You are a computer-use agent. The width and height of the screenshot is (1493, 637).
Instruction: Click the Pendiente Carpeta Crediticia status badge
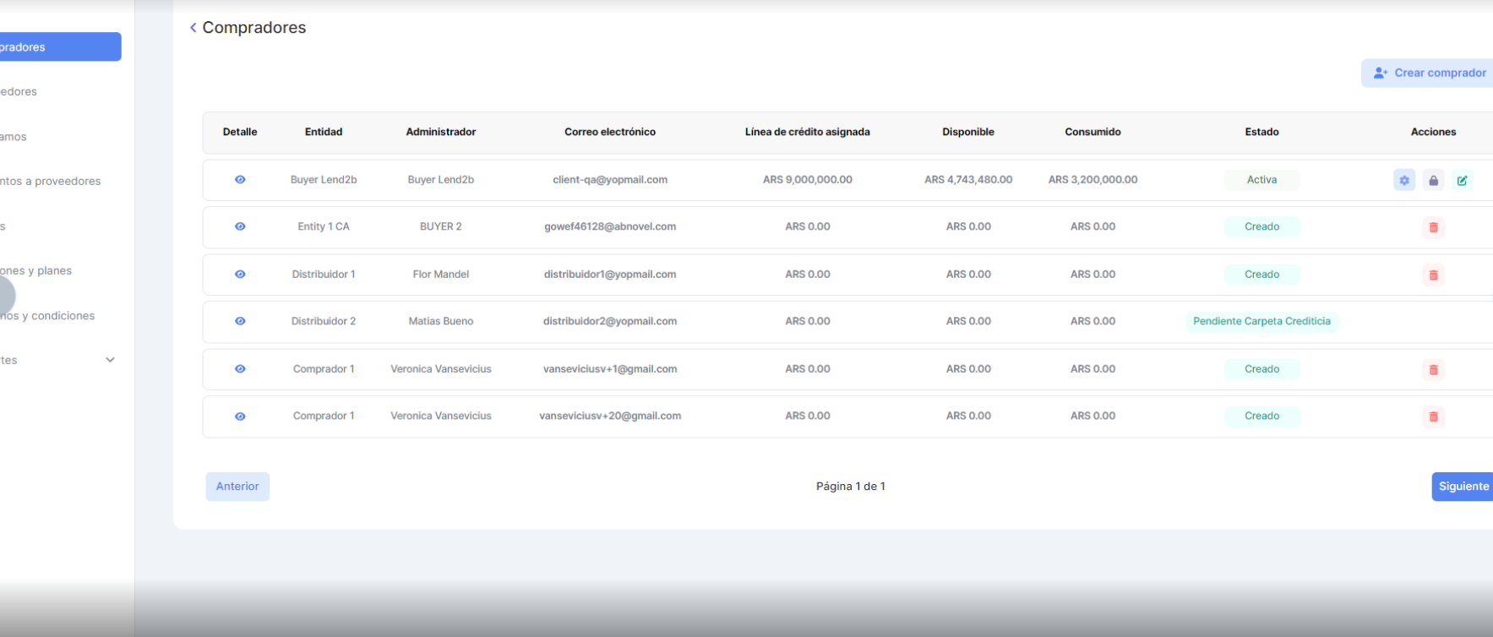coord(1261,321)
